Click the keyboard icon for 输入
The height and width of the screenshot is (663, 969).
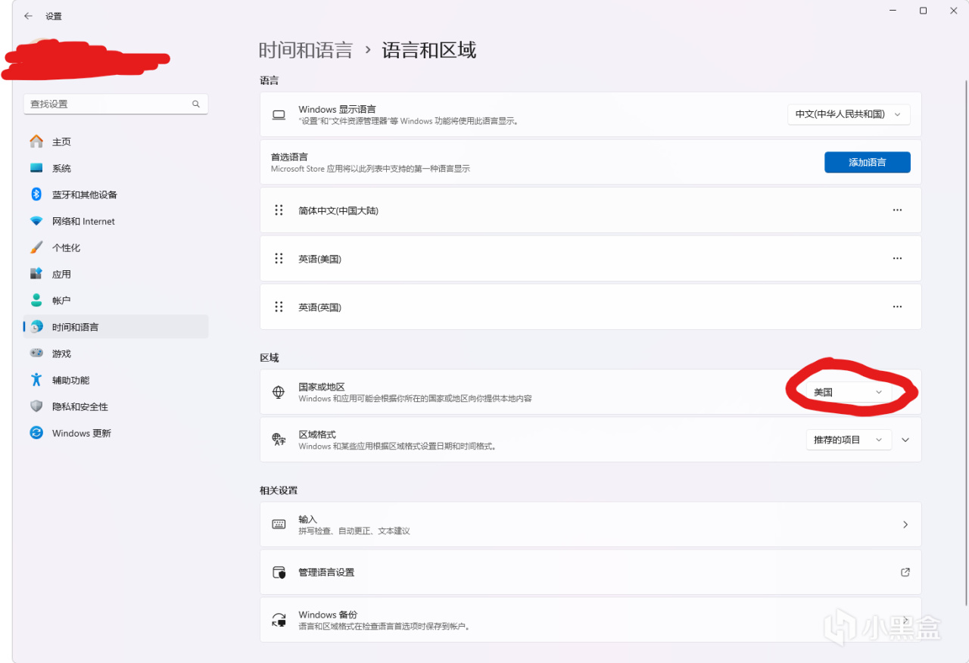[279, 524]
